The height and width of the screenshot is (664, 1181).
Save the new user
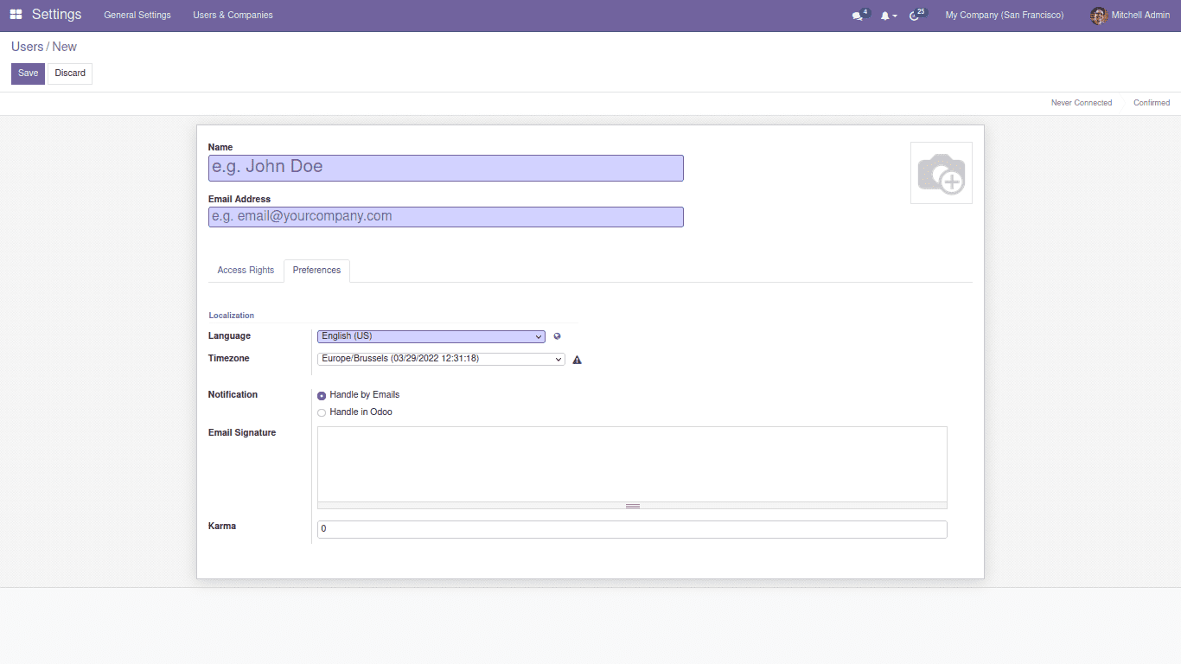tap(28, 73)
